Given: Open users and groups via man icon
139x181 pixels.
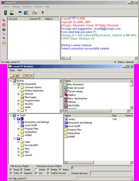Looking at the screenshot, I should click(20, 13).
